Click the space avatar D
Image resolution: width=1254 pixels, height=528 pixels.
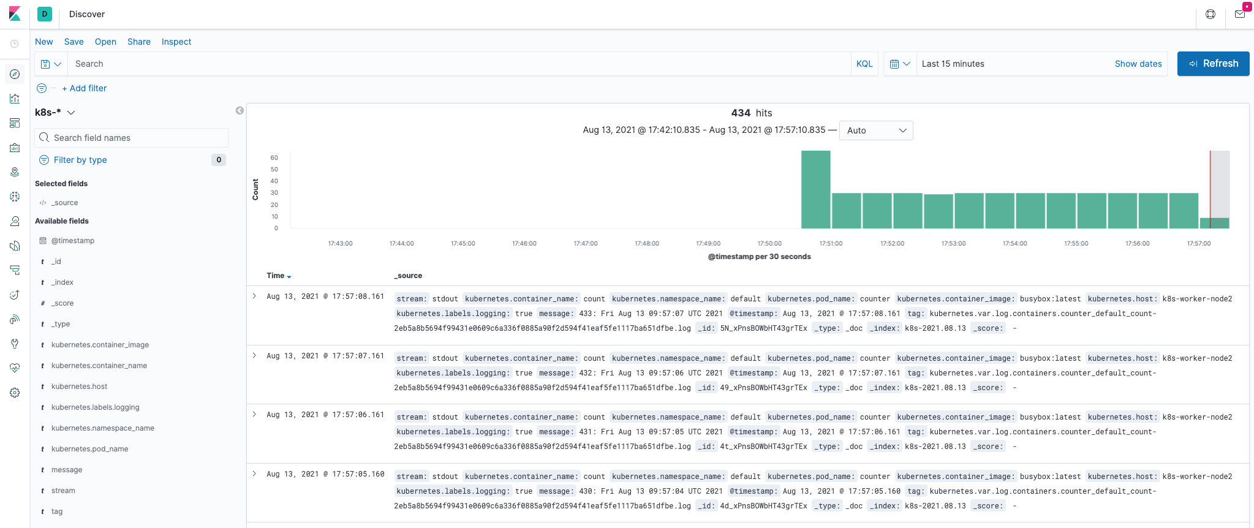(45, 14)
